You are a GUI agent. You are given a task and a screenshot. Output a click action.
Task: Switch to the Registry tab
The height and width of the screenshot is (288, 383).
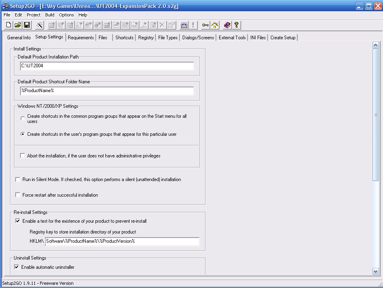(146, 38)
